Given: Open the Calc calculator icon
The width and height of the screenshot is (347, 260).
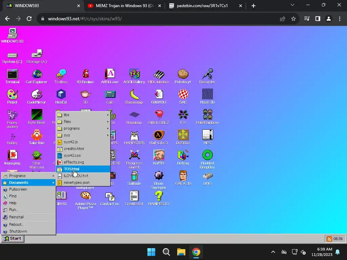Looking at the screenshot, I should (110, 97).
